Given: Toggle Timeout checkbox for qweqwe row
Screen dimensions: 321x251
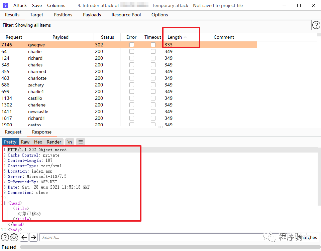Looking at the screenshot, I should [153, 45].
